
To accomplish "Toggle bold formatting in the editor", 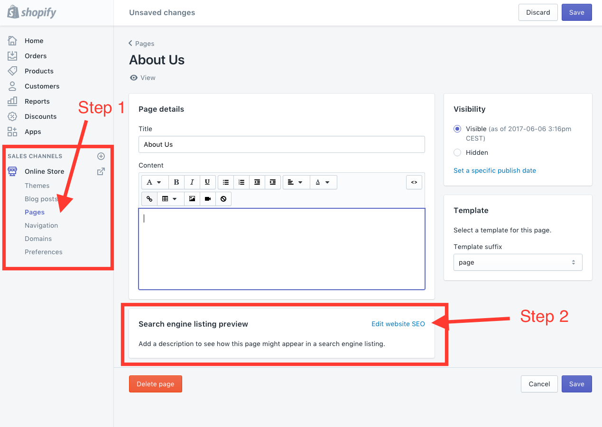I will coord(176,182).
